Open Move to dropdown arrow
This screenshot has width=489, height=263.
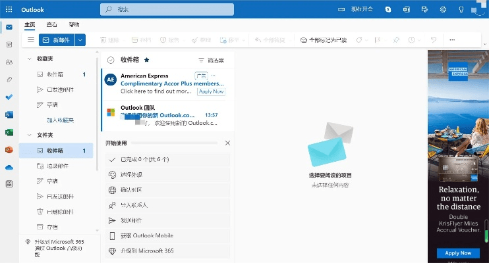tap(244, 40)
